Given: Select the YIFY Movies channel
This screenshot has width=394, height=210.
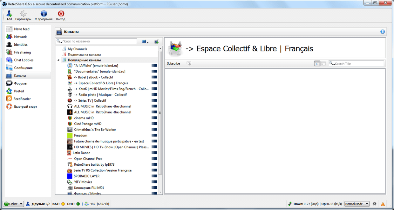Looking at the screenshot, I should coord(83,182).
